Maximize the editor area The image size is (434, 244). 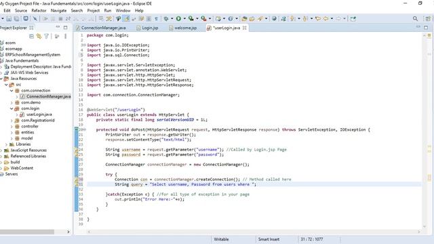(426, 27)
